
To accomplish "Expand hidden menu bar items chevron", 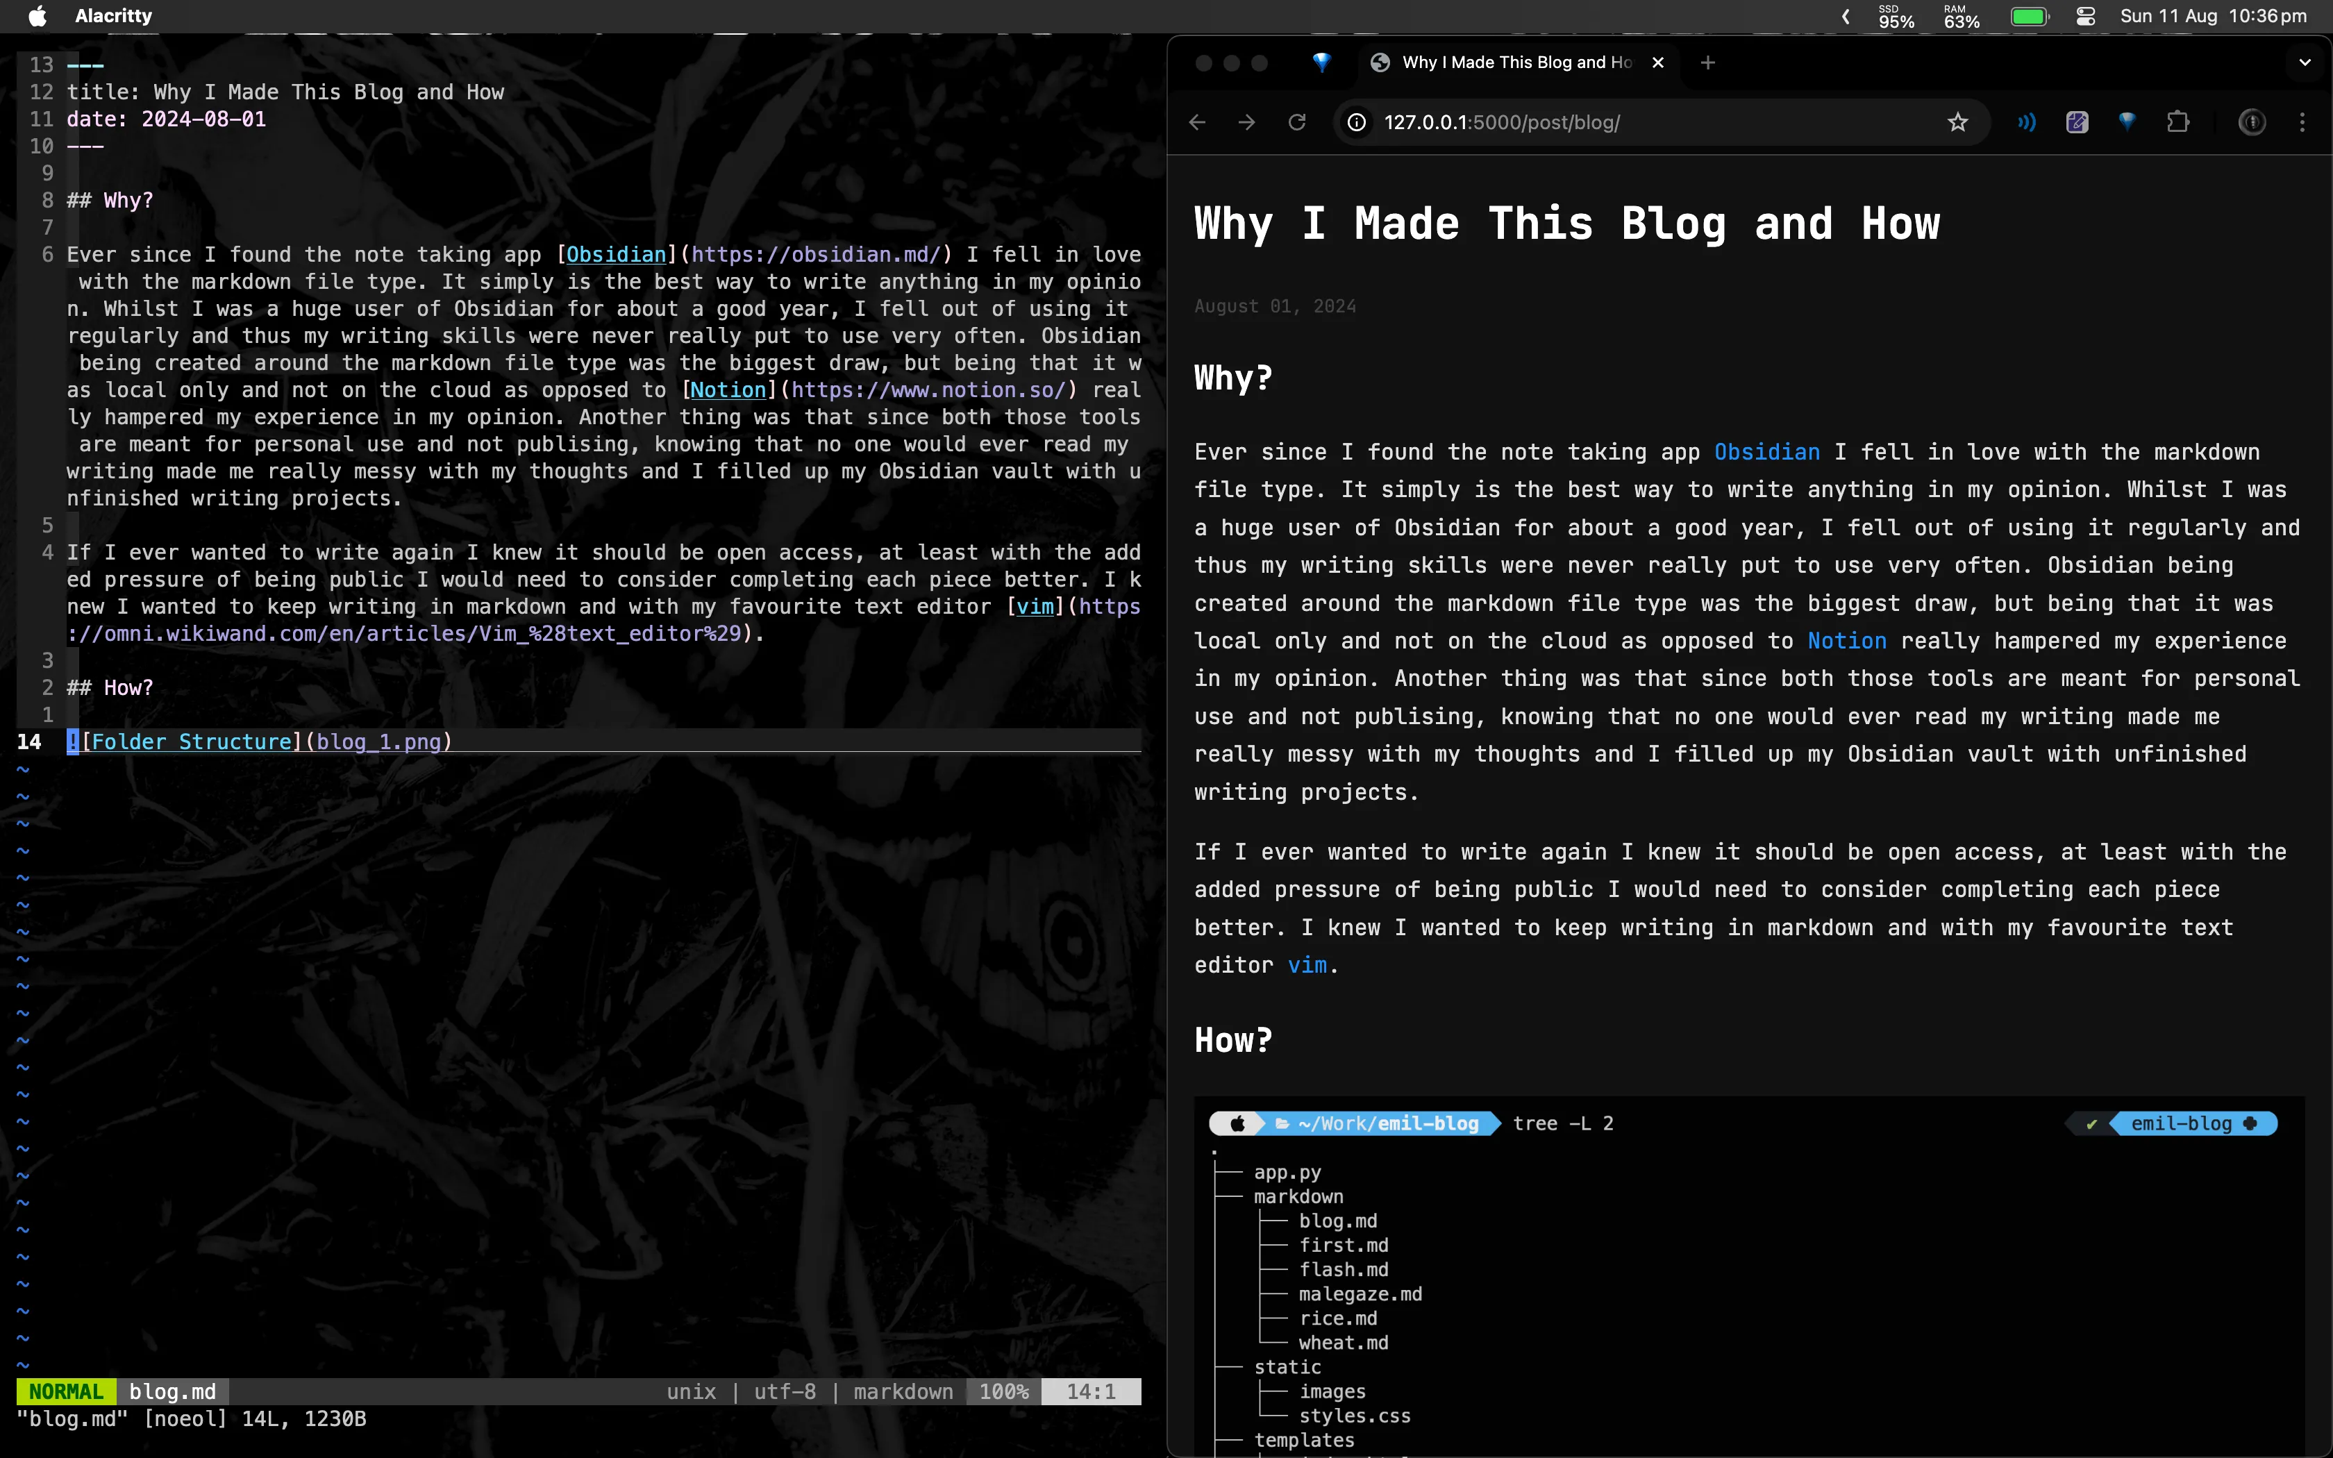I will point(1845,17).
